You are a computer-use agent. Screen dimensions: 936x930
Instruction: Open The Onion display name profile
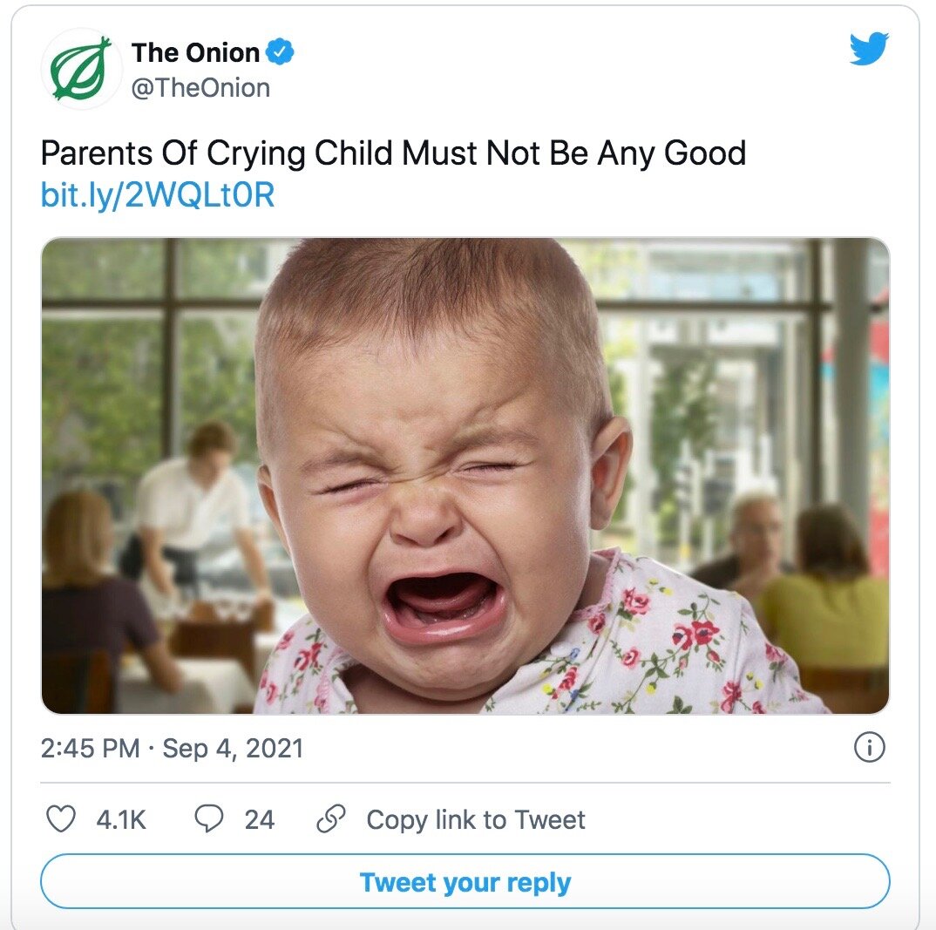(x=195, y=52)
